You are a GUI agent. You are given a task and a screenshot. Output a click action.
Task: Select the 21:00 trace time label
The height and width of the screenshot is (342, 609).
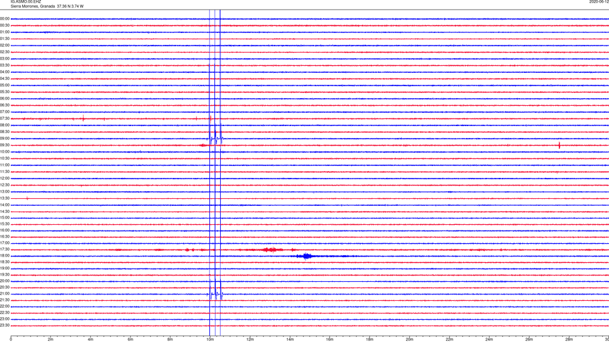pyautogui.click(x=4, y=294)
